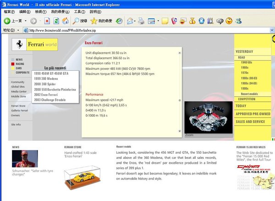Viewport: 275px width, 201px height.
Task: Click the Refresh page icon
Action: [x=56, y=21]
